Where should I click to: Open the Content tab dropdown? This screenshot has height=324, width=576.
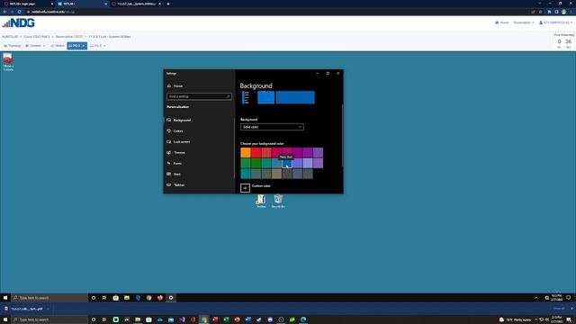tap(35, 46)
